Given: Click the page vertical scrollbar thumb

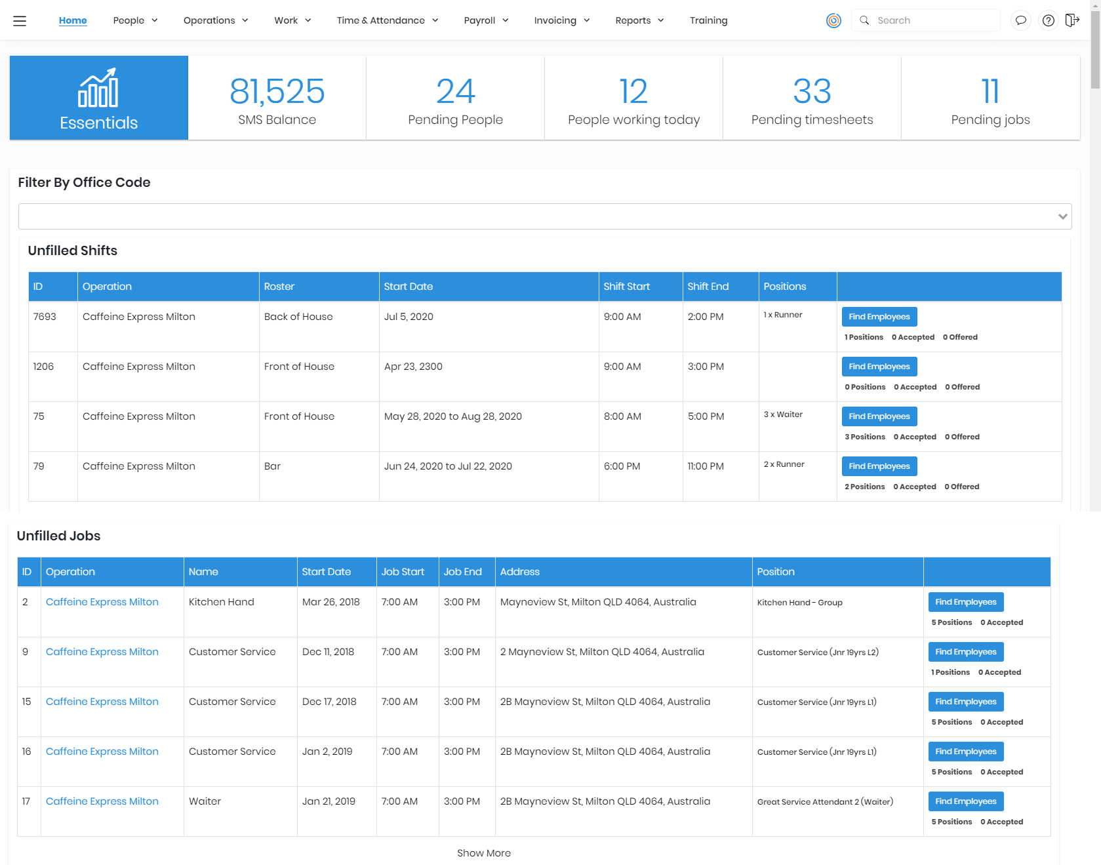Looking at the screenshot, I should tap(1095, 49).
